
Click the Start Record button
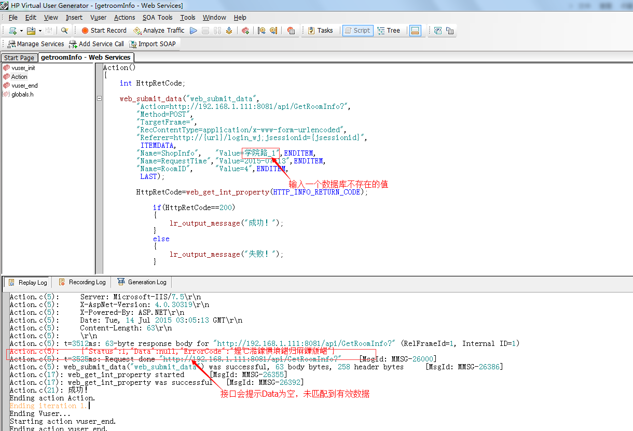point(104,31)
